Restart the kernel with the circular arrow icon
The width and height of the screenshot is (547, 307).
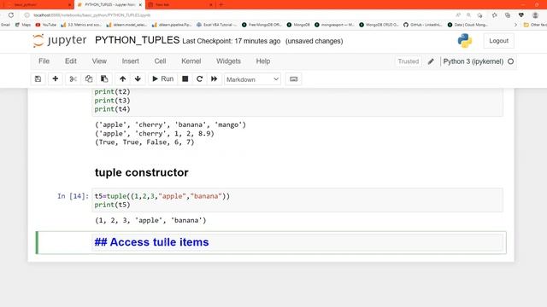(199, 79)
